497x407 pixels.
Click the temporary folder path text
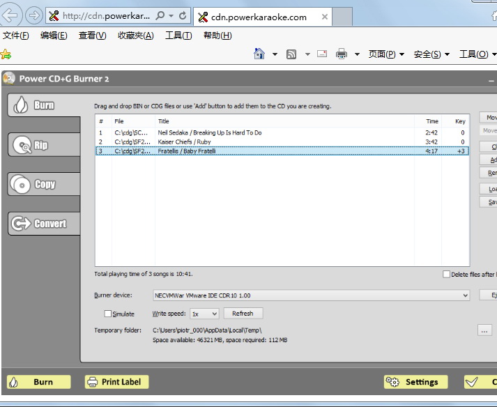tap(207, 330)
